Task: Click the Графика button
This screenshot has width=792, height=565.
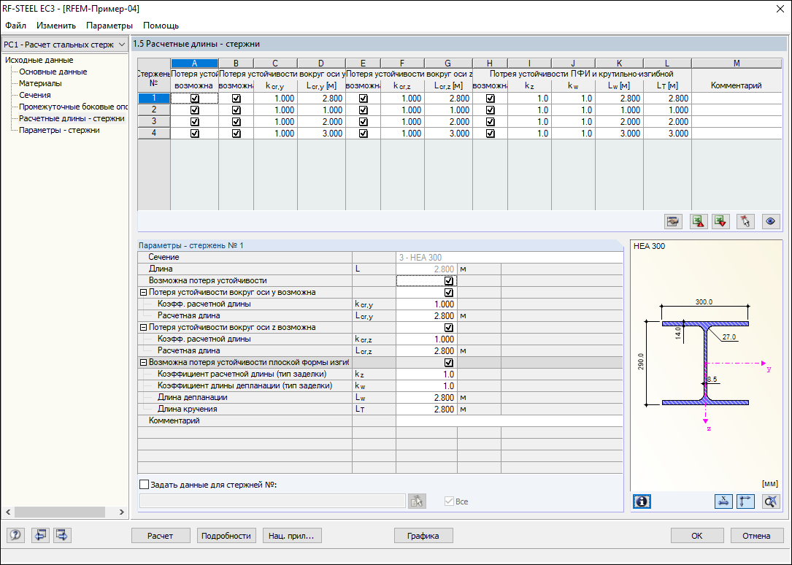Action: (x=423, y=536)
